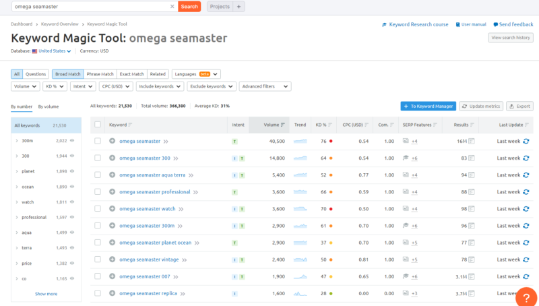Add omega seamaster vintage plus icon

coord(112,259)
